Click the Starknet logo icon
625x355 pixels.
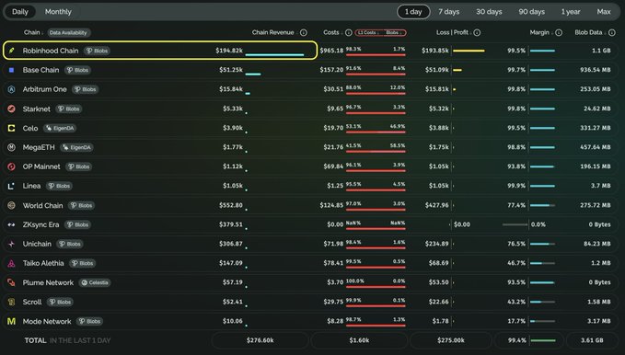click(12, 109)
